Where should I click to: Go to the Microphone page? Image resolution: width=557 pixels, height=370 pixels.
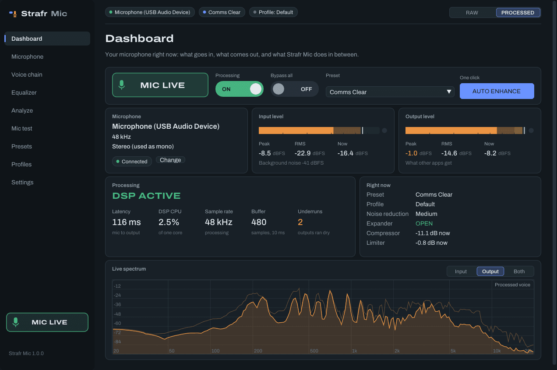pos(47,56)
